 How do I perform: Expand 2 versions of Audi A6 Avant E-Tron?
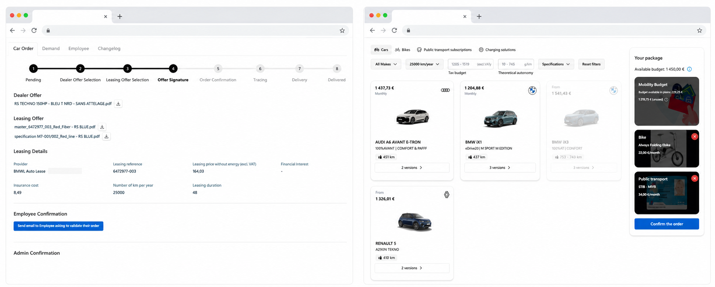coord(412,168)
